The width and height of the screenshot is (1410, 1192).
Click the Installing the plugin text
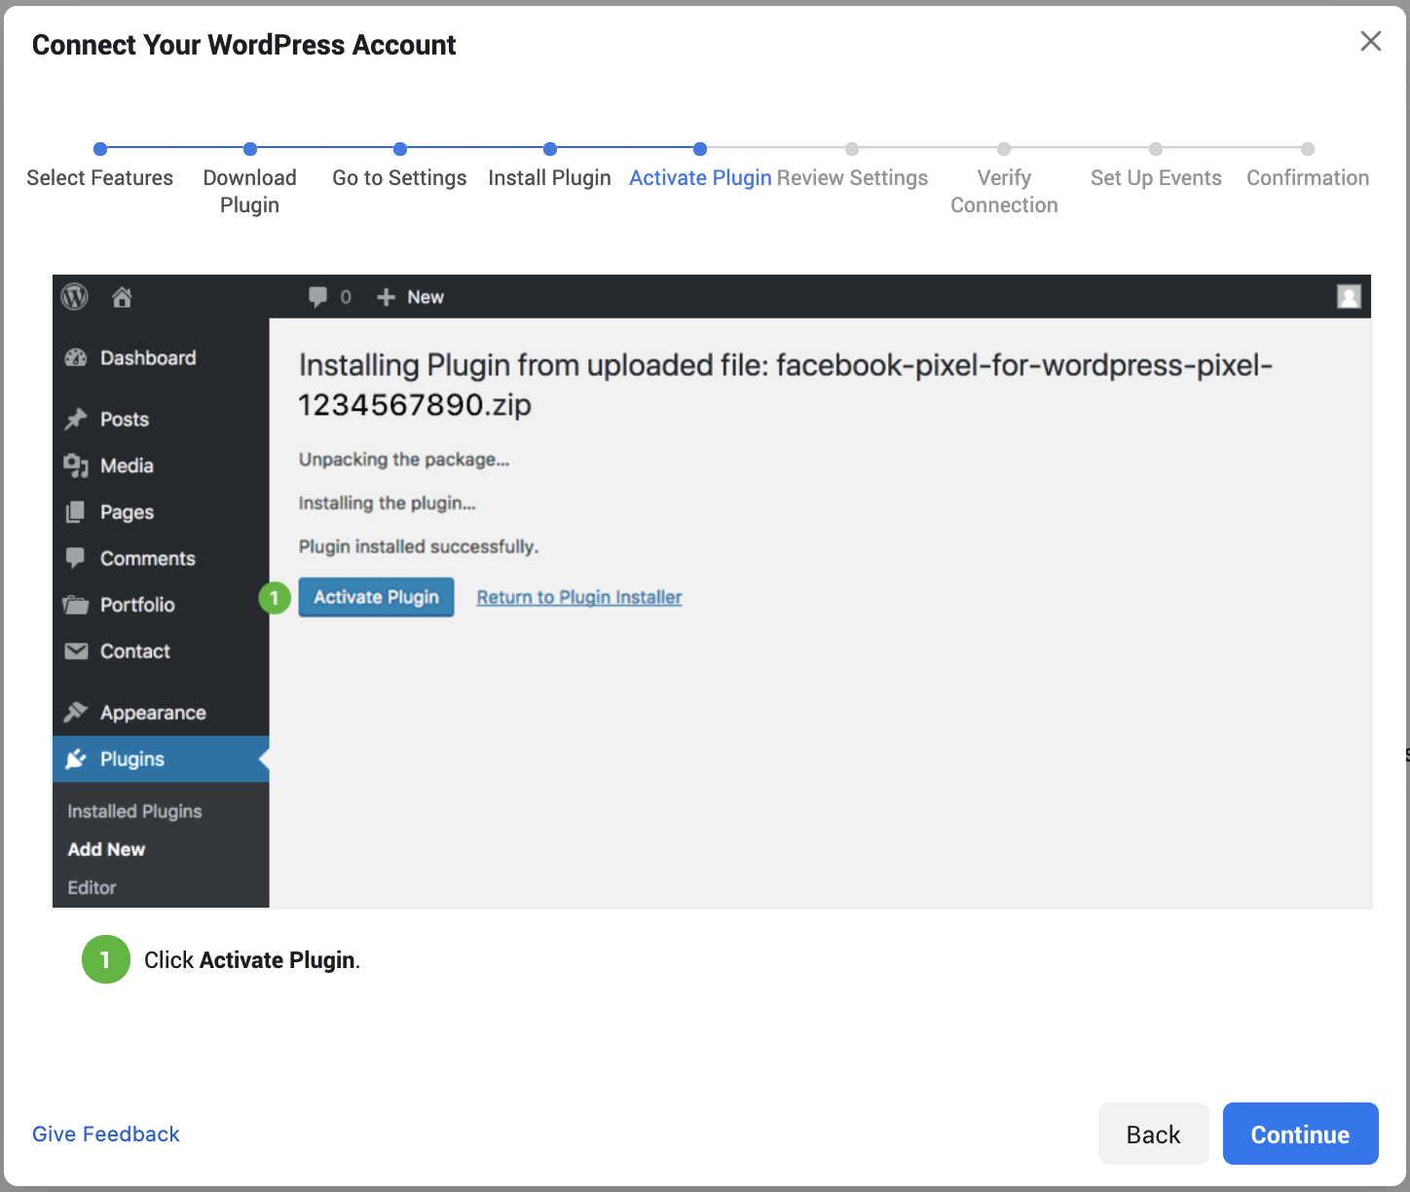pyautogui.click(x=387, y=503)
